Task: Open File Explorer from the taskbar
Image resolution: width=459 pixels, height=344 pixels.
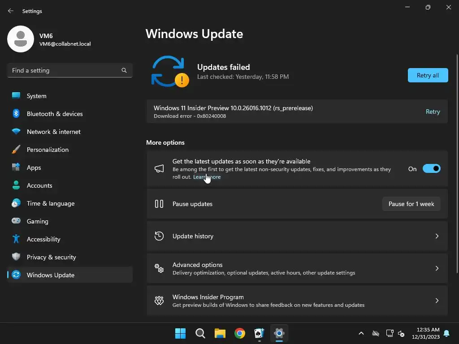Action: tap(220, 333)
